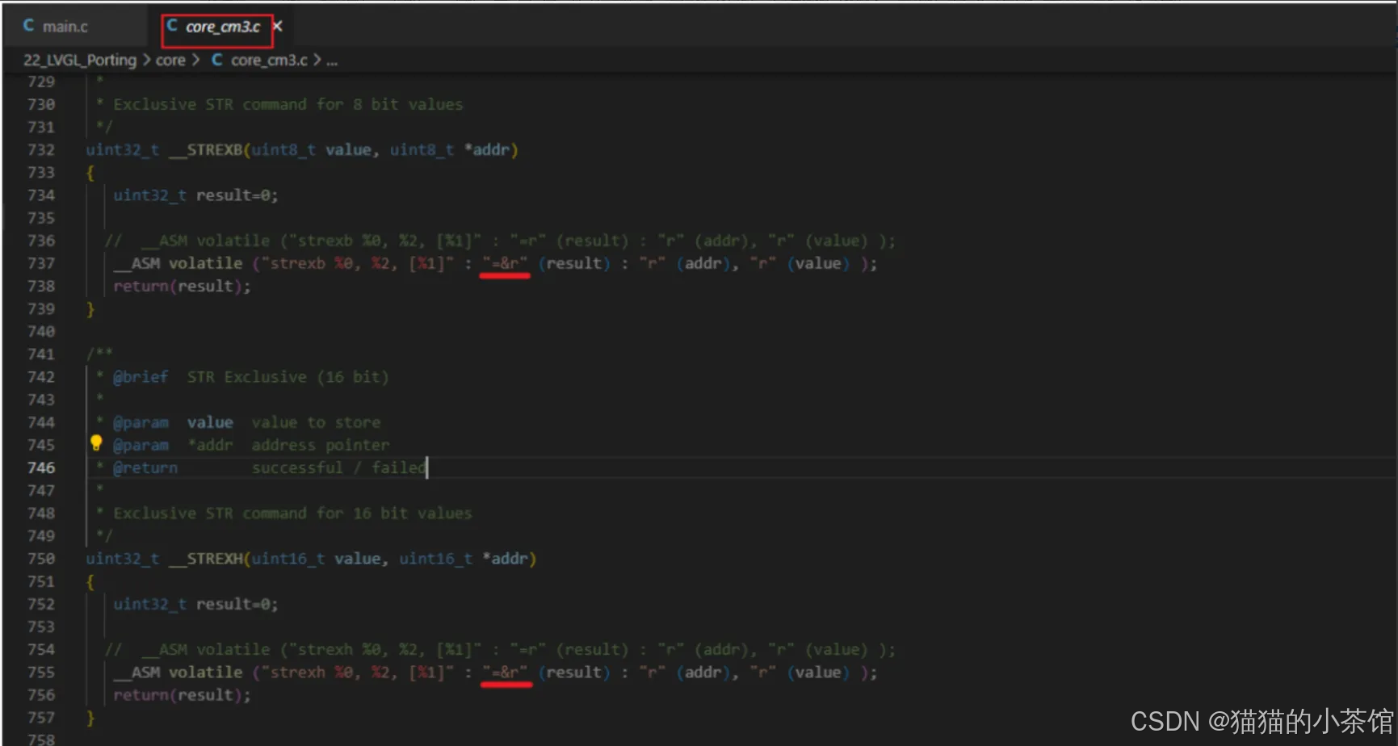Open core_cm3.c breadcrumb file entry

click(x=269, y=61)
